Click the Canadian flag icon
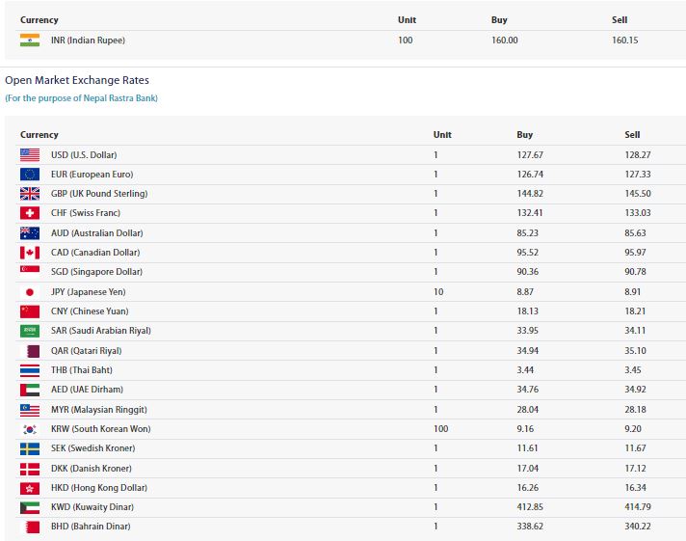 [x=30, y=253]
